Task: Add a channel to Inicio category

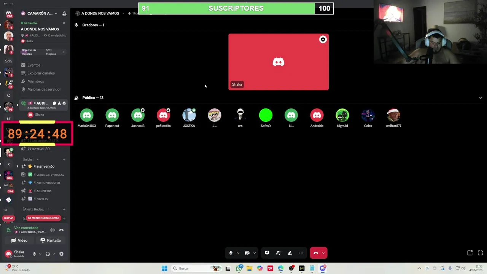Action: pyautogui.click(x=64, y=159)
